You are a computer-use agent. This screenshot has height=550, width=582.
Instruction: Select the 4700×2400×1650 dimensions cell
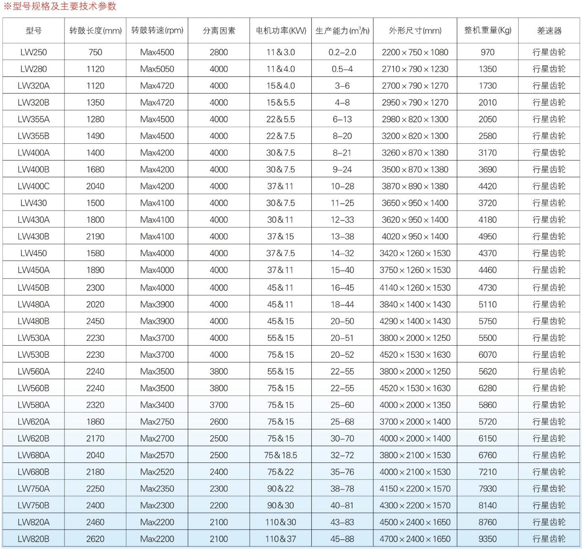click(415, 539)
